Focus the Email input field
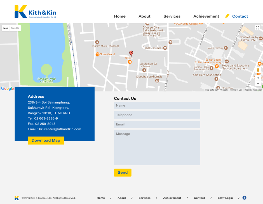The image size is (263, 204). pos(157,124)
